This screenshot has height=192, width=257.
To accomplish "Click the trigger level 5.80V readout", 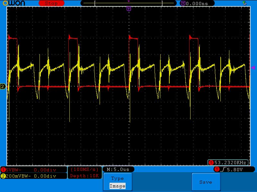I will pos(235,170).
